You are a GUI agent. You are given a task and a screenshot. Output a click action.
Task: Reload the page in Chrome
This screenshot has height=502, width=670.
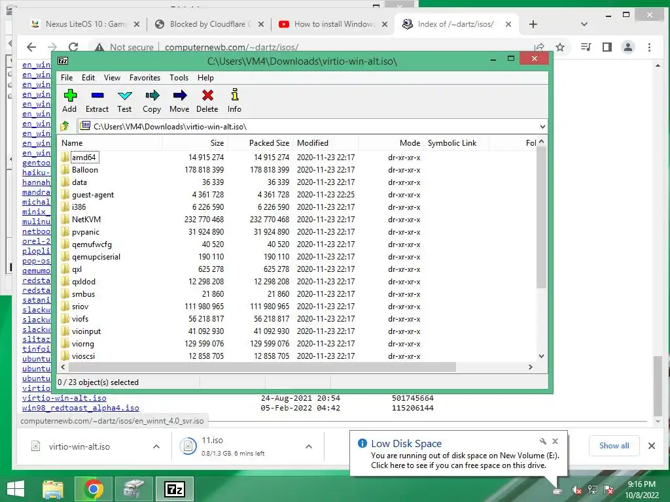pos(73,47)
